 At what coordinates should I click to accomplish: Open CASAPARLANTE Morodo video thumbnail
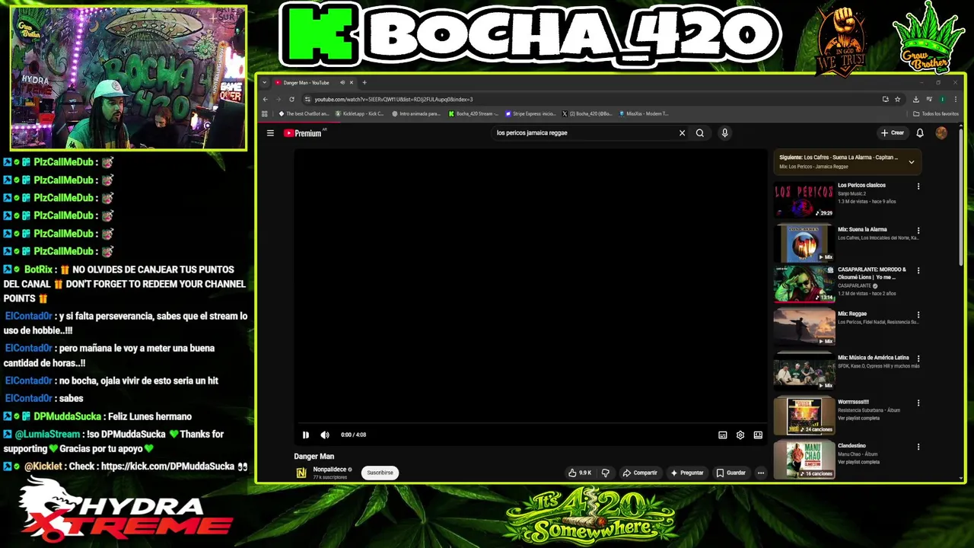[x=804, y=284]
